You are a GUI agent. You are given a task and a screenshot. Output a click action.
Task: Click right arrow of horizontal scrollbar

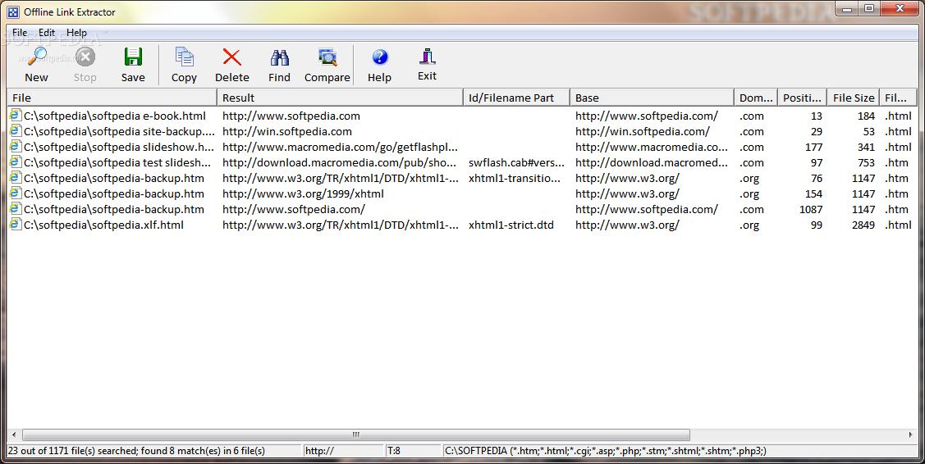[910, 434]
